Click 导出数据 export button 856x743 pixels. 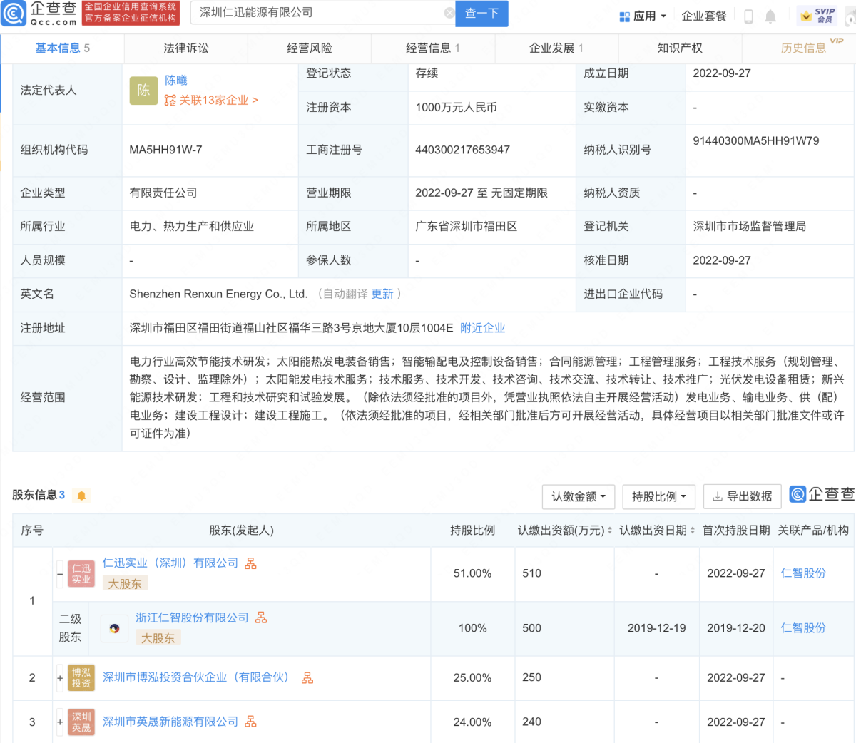pos(743,496)
